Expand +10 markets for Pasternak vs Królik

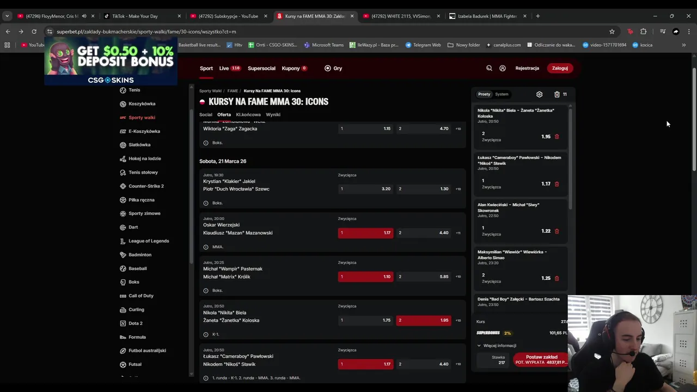(458, 277)
